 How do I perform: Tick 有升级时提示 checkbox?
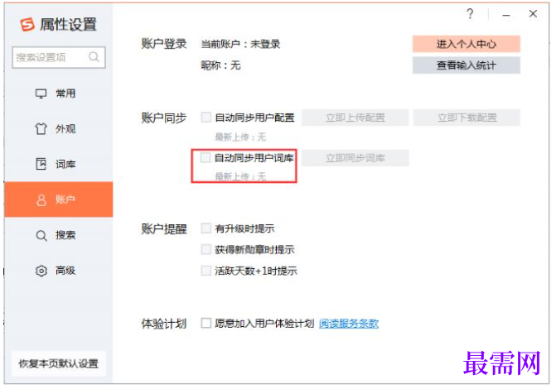coord(206,228)
